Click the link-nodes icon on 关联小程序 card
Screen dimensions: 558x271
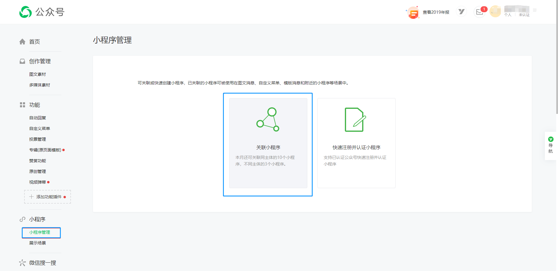(x=268, y=120)
